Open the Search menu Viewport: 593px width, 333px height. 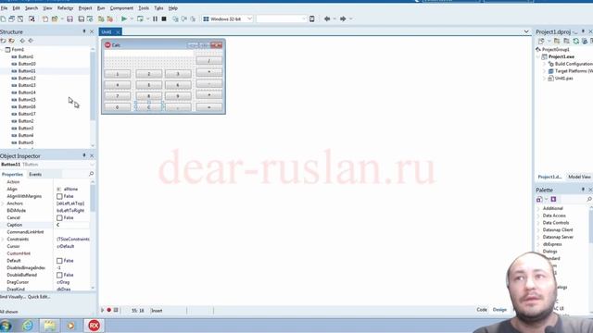click(32, 8)
